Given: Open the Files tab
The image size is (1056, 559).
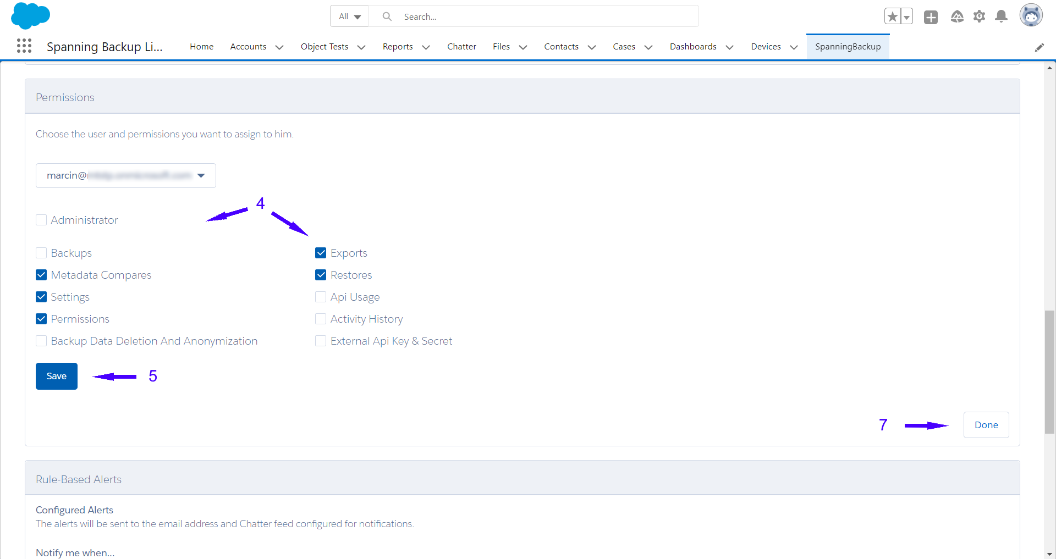Looking at the screenshot, I should (x=501, y=47).
